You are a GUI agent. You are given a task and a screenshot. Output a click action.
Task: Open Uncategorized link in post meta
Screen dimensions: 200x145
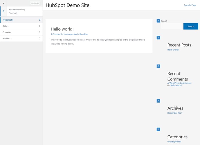pos(71,34)
